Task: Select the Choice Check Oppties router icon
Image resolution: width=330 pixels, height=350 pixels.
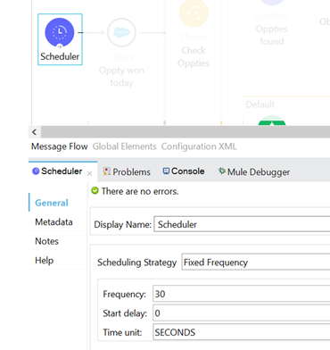Action: point(194,12)
